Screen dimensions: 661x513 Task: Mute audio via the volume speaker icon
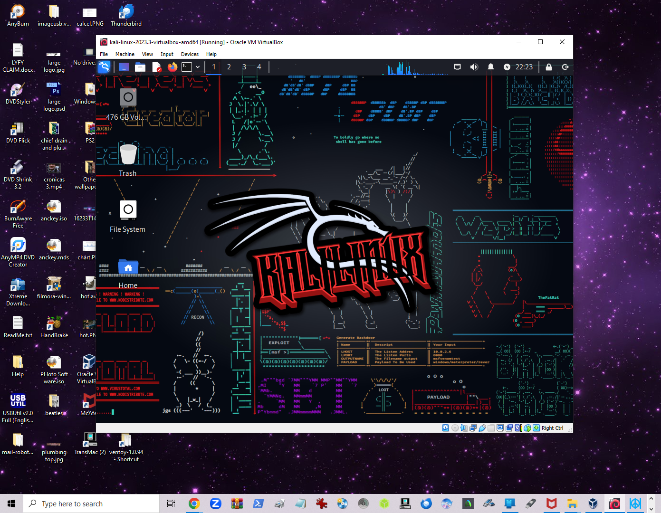(x=474, y=67)
